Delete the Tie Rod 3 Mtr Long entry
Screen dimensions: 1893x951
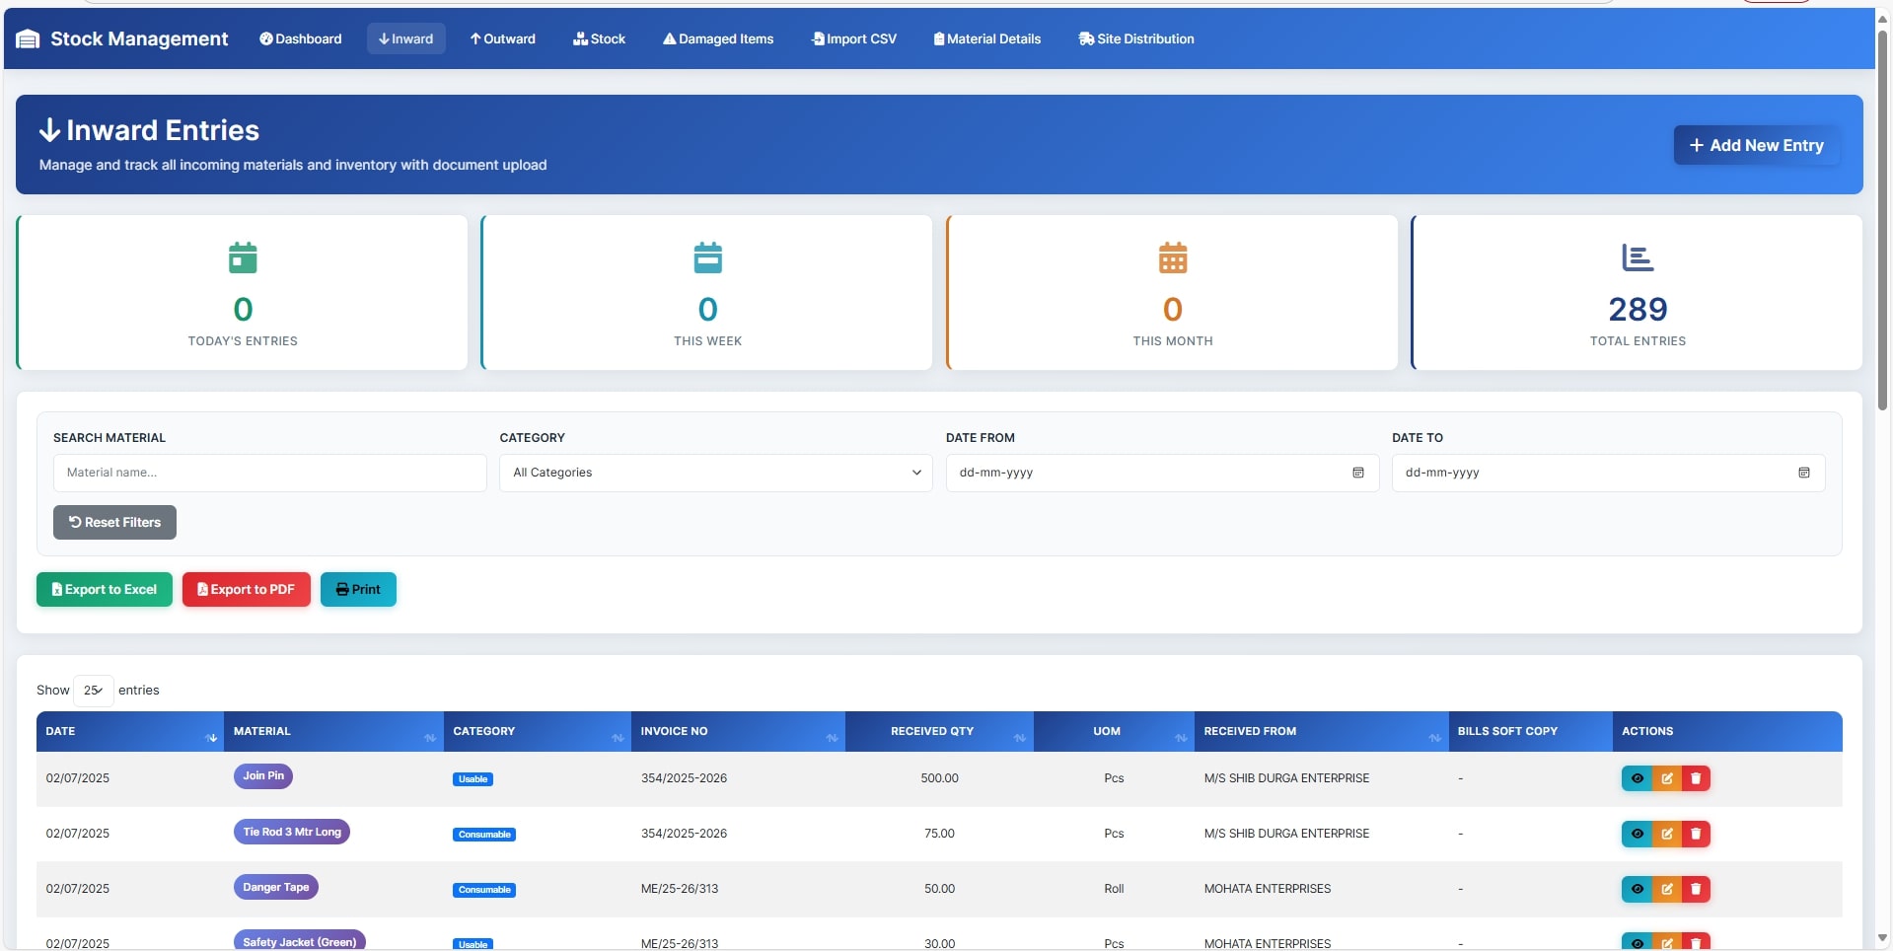pos(1696,834)
